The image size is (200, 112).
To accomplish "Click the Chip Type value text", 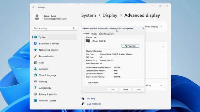I will [x=116, y=54].
